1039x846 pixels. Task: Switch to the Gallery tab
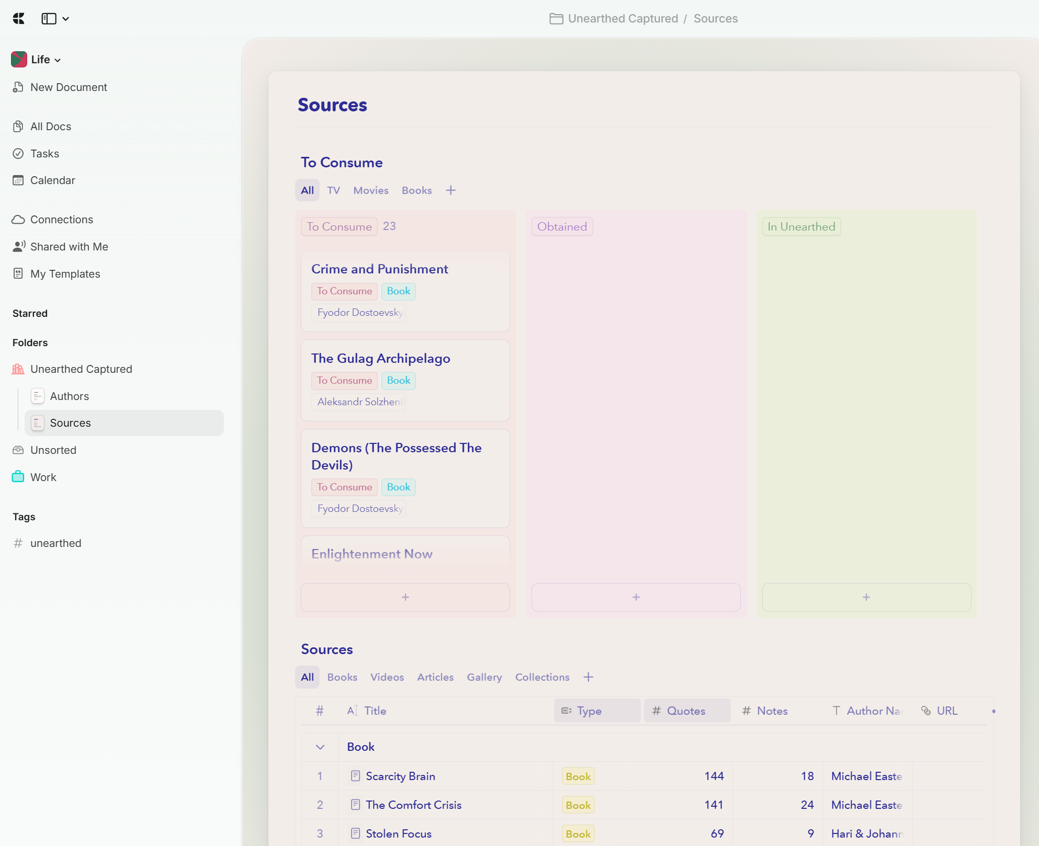(484, 677)
